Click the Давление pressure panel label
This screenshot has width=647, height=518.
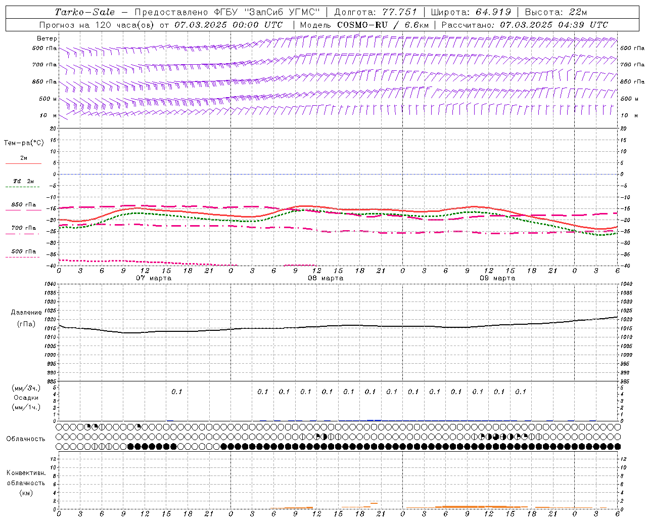click(x=26, y=313)
